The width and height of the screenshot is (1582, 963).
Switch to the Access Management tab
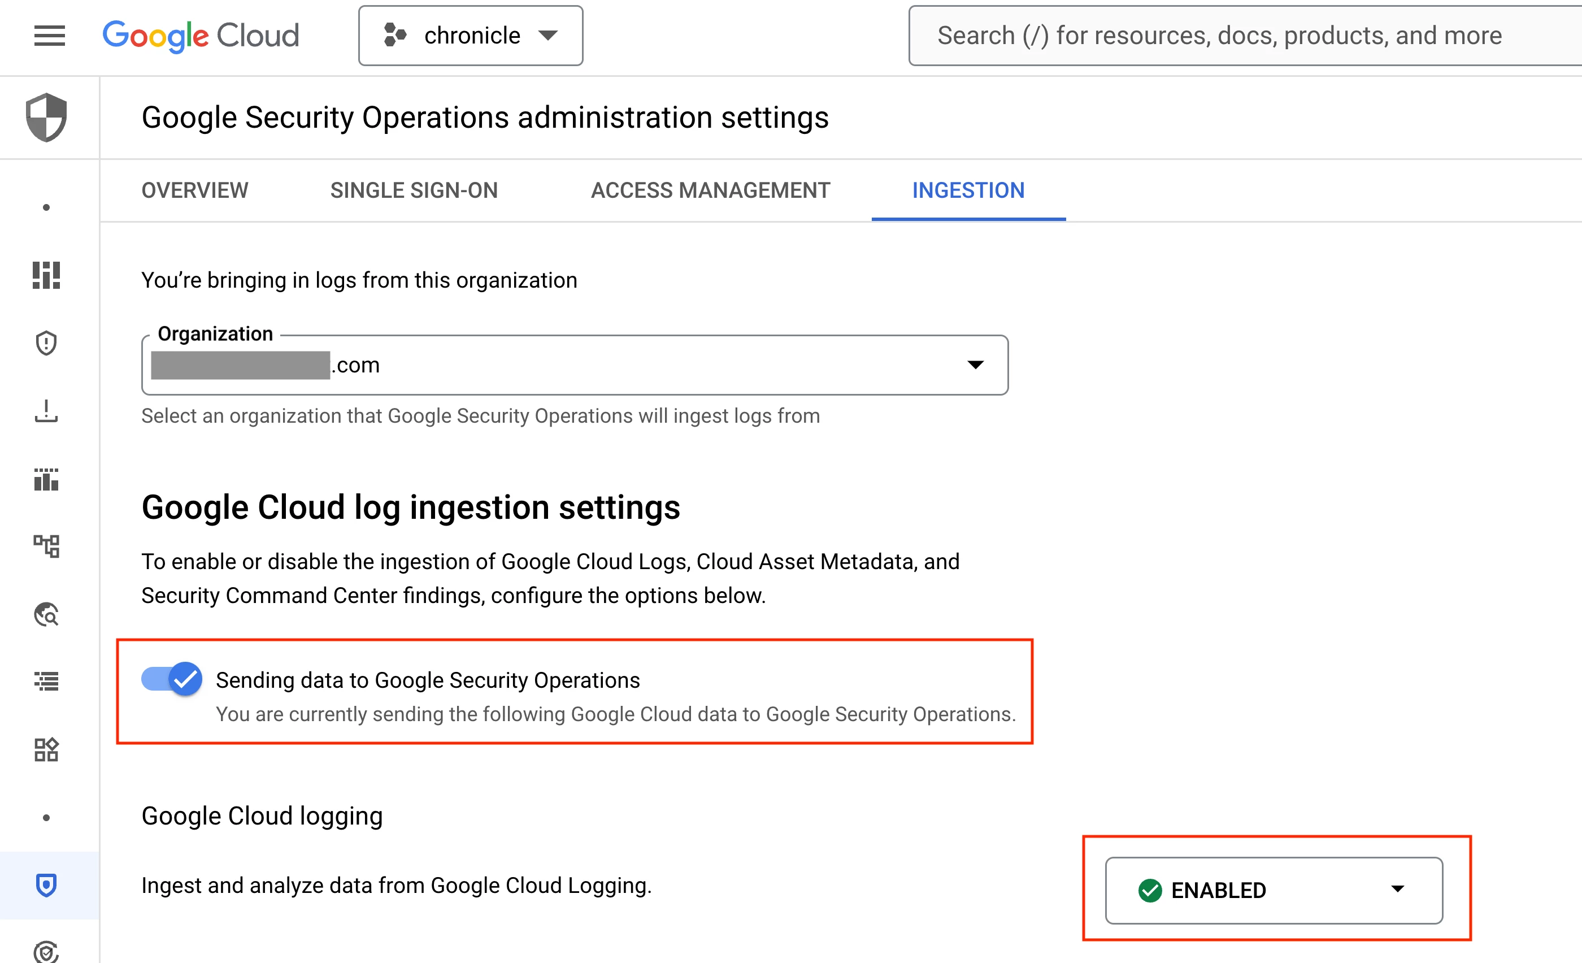pyautogui.click(x=711, y=190)
